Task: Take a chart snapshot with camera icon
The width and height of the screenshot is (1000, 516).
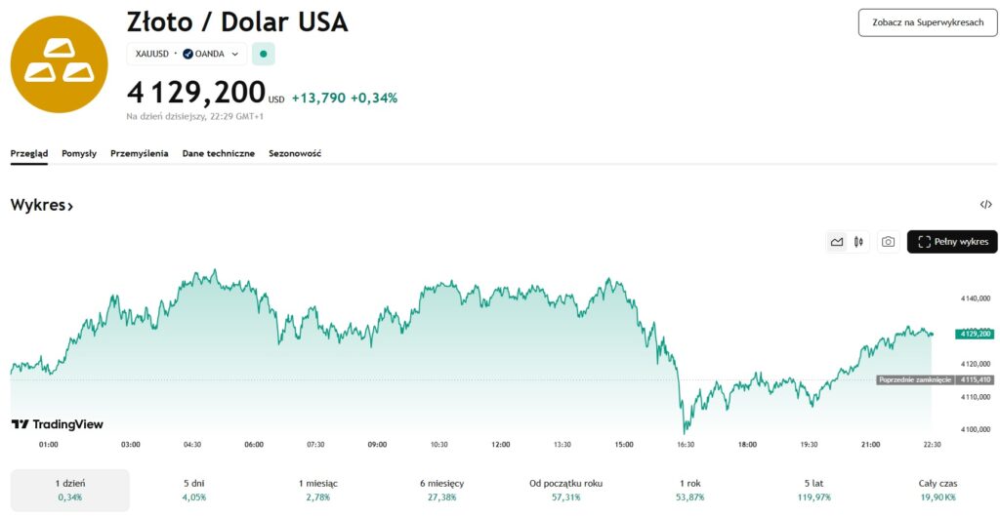Action: (x=888, y=242)
